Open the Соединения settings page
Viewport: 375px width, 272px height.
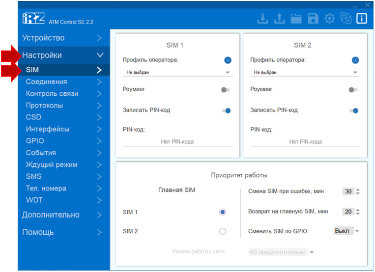pos(62,82)
